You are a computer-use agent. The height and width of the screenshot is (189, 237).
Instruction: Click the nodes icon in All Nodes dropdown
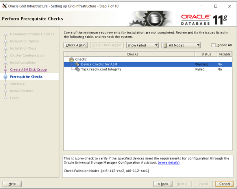click(165, 45)
